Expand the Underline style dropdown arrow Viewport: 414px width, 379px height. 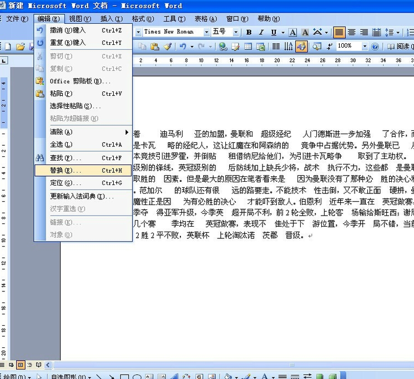(283, 33)
